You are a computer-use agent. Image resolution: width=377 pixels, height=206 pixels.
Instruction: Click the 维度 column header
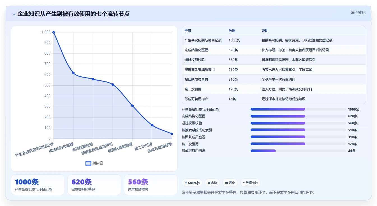pos(188,31)
